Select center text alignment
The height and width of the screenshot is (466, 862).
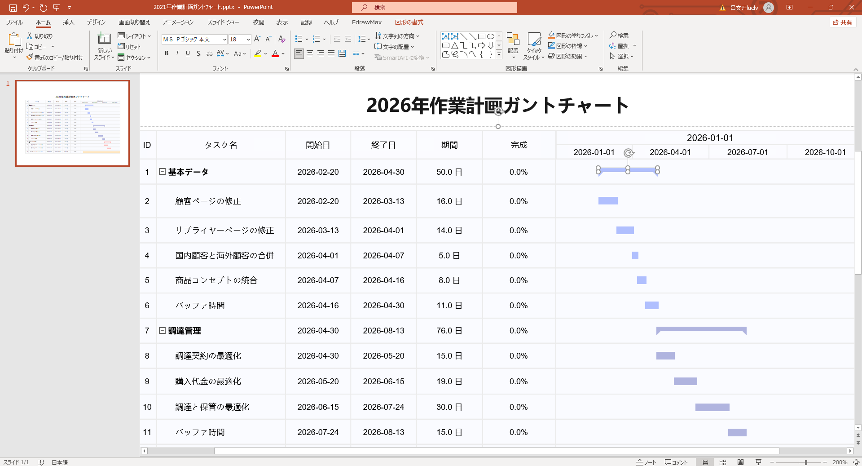pyautogui.click(x=310, y=53)
